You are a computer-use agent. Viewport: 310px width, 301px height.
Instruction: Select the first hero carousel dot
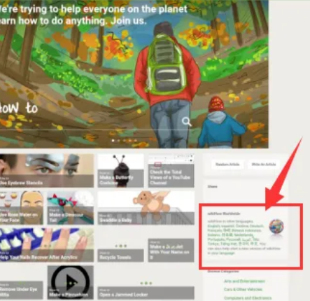click(113, 141)
